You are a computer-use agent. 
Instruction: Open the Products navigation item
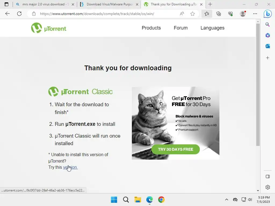(x=151, y=28)
